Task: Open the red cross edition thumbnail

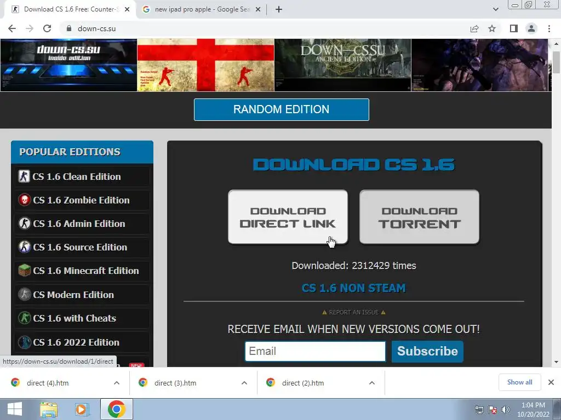Action: pos(206,65)
